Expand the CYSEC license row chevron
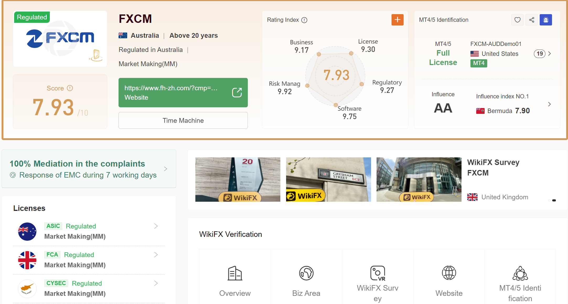The image size is (568, 304). (x=156, y=283)
